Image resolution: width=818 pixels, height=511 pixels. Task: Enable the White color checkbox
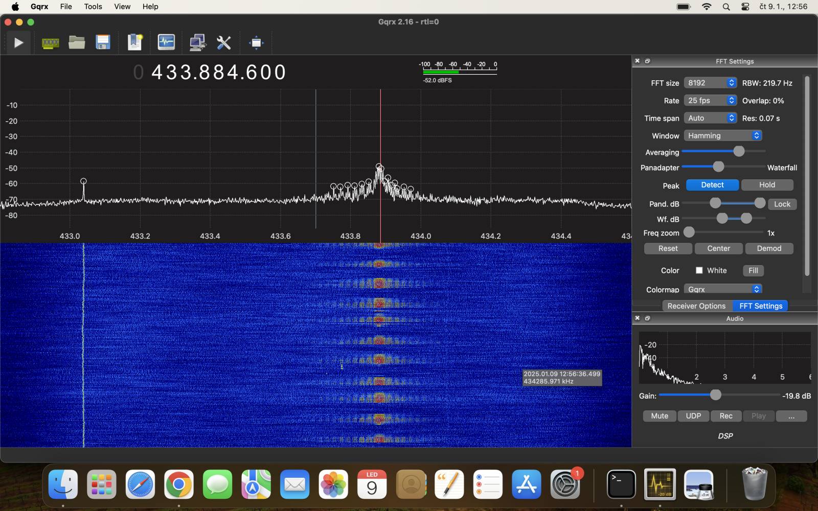click(699, 270)
